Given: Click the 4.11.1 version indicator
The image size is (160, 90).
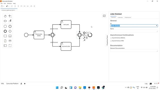Looking at the screenshot, I should click(156, 83).
